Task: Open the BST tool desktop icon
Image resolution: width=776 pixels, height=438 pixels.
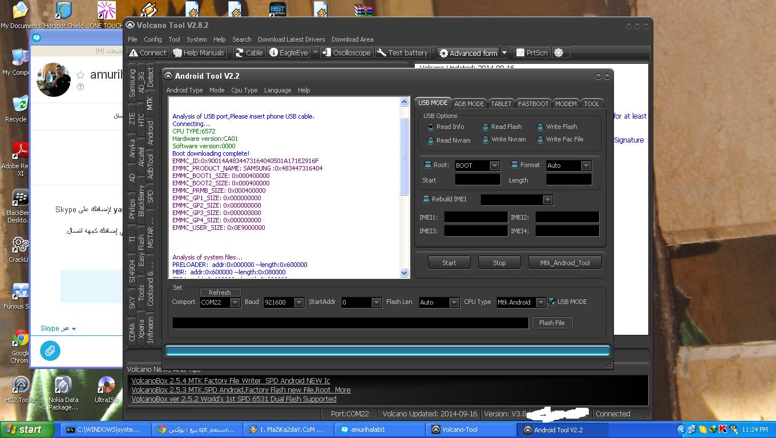Action: pyautogui.click(x=277, y=10)
